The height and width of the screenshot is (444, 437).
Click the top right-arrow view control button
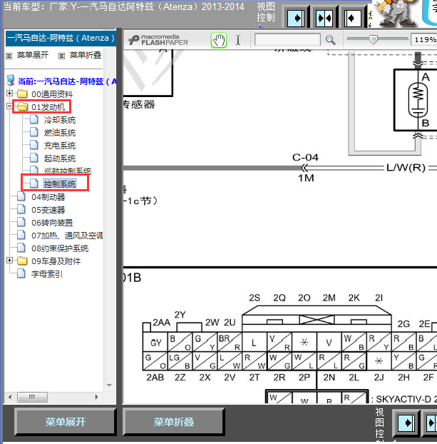(x=296, y=19)
